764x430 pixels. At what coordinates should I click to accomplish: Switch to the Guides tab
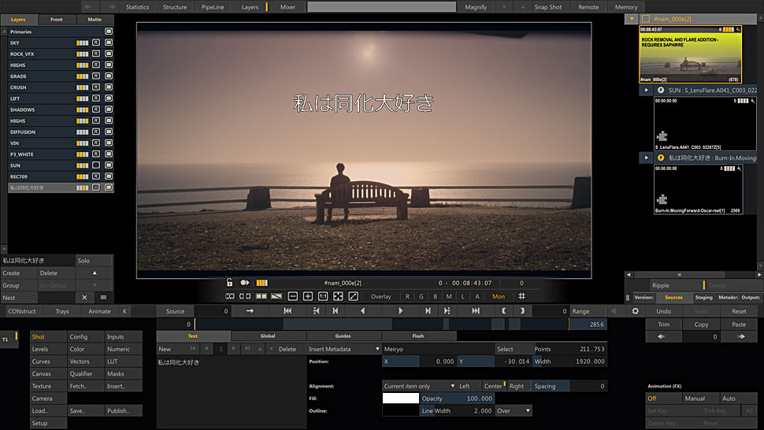tap(343, 336)
